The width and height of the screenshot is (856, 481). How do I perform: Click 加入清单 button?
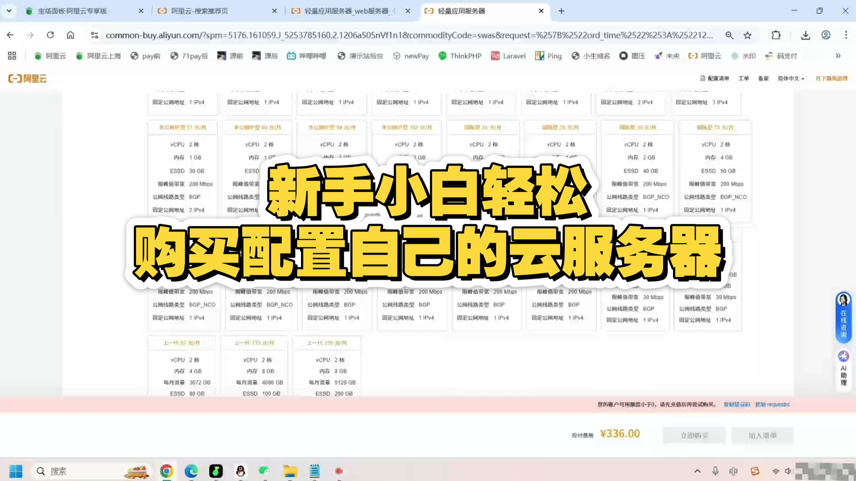762,436
